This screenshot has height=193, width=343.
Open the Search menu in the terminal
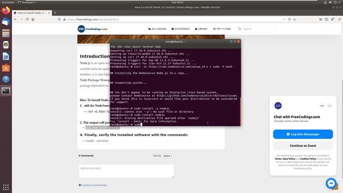click(x=136, y=47)
